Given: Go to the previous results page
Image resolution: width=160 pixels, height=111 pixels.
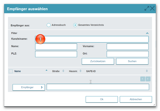Looking at the screenshot, I should click(x=143, y=79).
